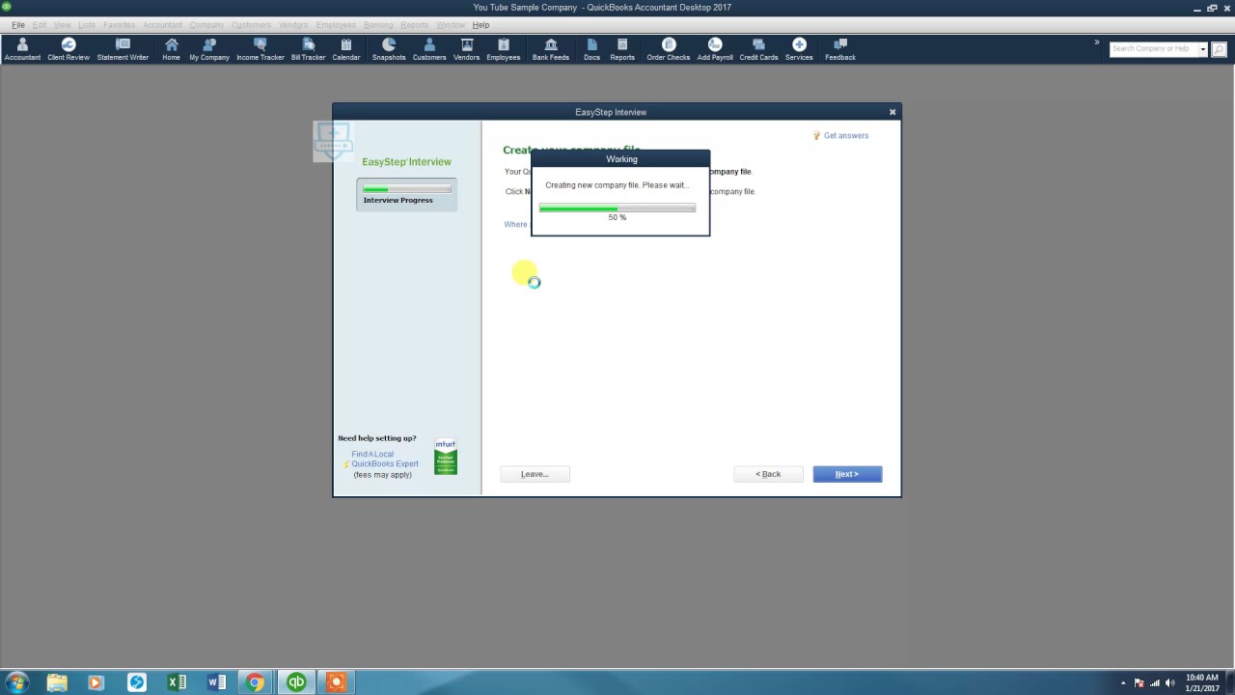Screen dimensions: 1235x695
Task: Expand the icon bar overflow chevron
Action: tap(1097, 42)
